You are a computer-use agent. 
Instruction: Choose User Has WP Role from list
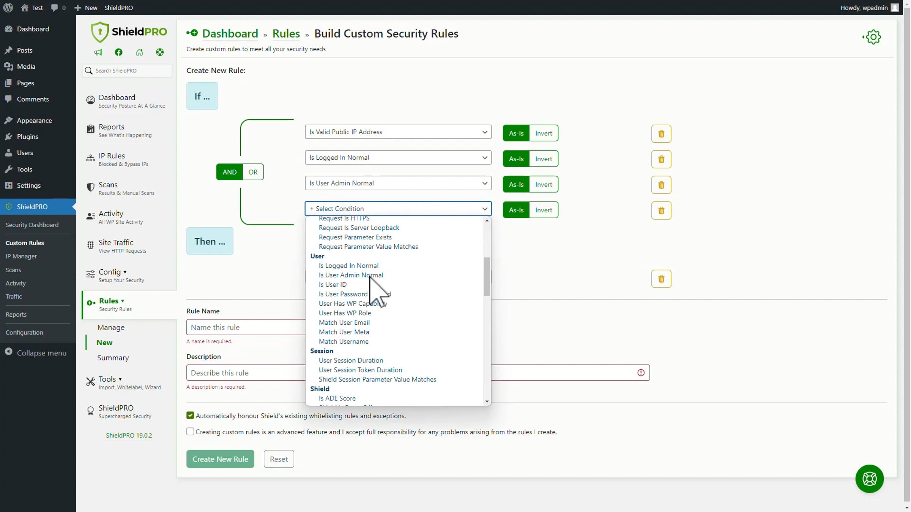click(345, 313)
